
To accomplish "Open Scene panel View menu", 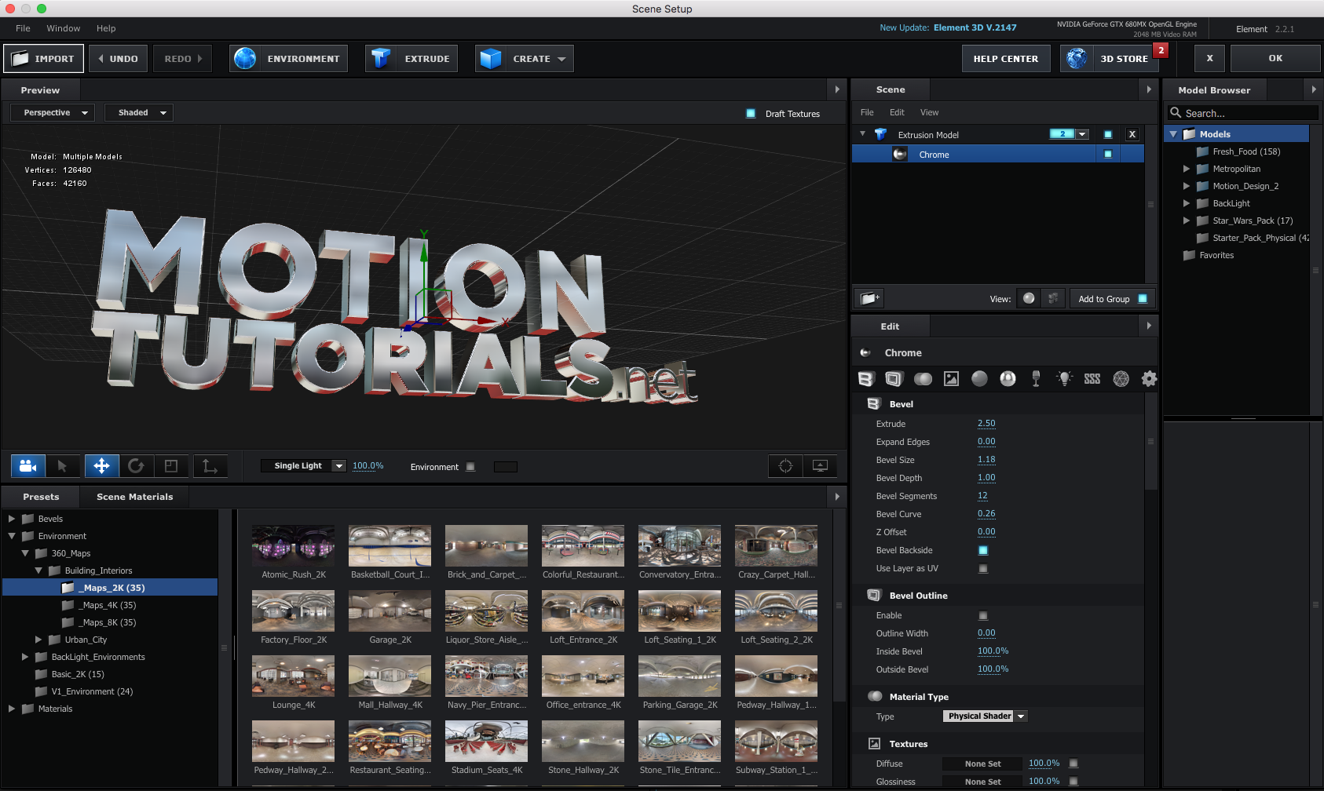I will click(929, 112).
